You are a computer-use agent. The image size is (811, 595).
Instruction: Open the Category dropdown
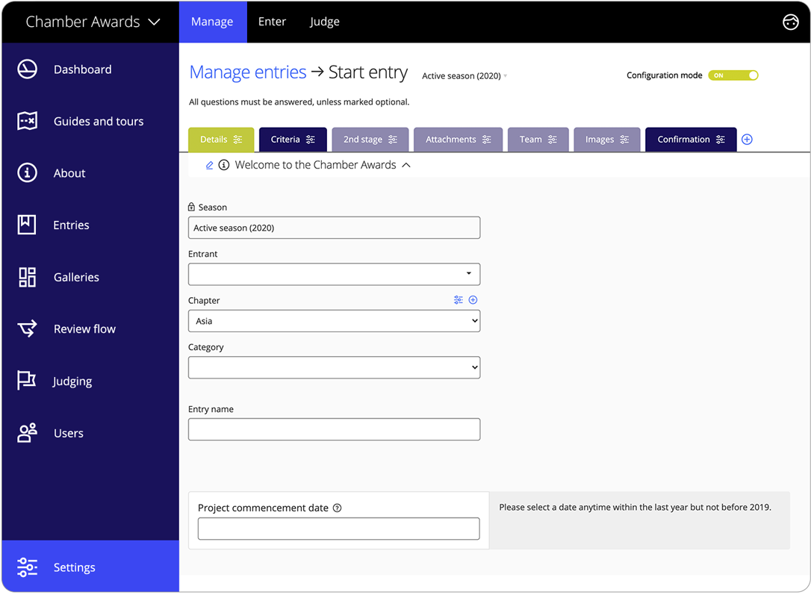tap(334, 368)
